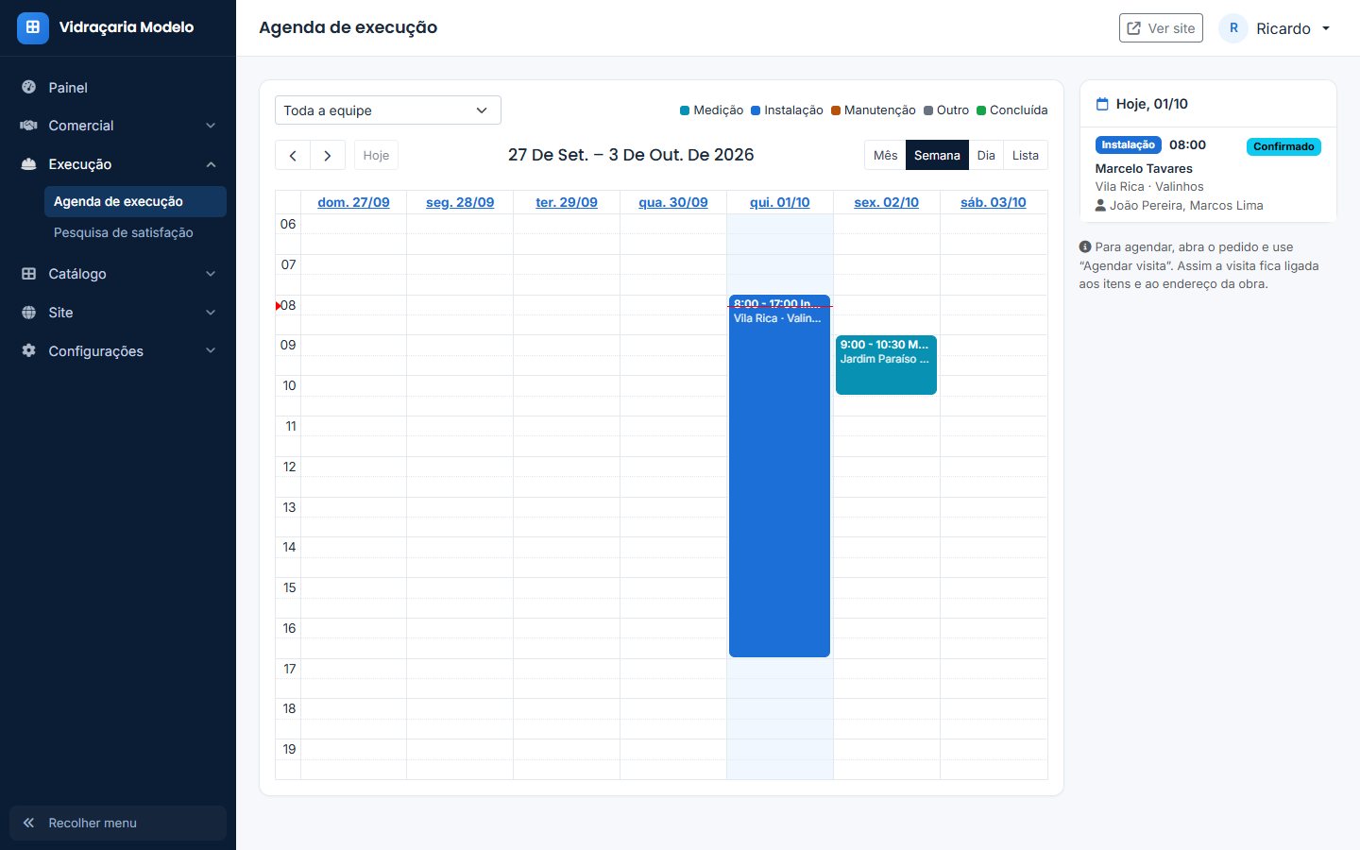The height and width of the screenshot is (850, 1360).
Task: Open the dom. 27/09 day link
Action: coord(353,202)
